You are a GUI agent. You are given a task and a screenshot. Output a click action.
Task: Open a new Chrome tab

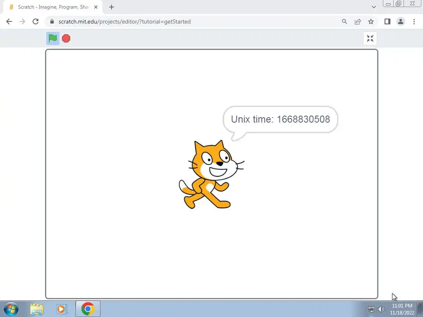pos(112,7)
